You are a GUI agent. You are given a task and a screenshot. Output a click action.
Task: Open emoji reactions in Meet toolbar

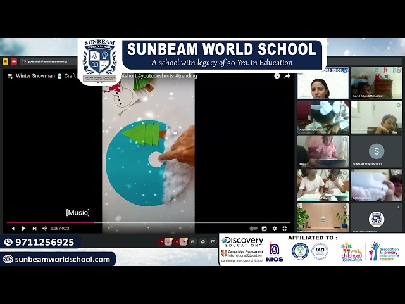point(203,242)
